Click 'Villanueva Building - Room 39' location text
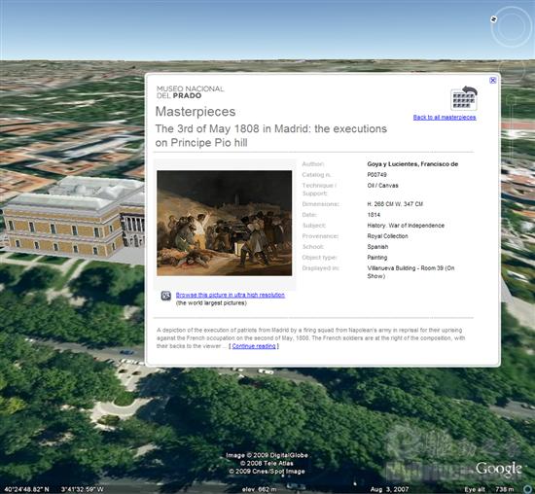 pos(410,272)
